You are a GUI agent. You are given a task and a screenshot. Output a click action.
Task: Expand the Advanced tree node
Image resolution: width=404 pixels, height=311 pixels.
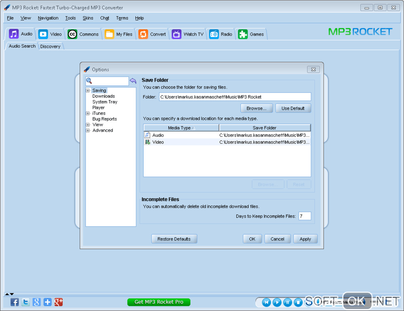click(88, 130)
